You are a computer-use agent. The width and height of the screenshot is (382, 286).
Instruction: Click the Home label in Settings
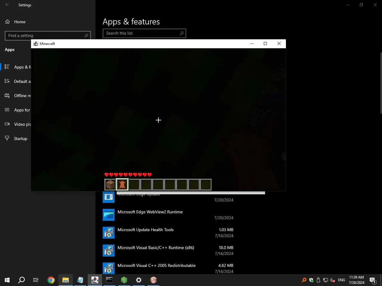click(x=20, y=22)
